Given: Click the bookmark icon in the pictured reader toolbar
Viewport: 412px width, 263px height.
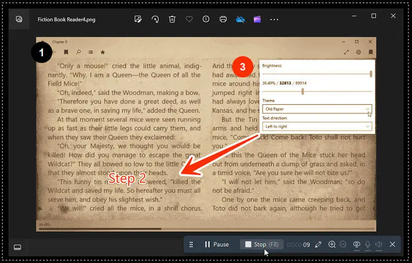Looking at the screenshot, I should pyautogui.click(x=66, y=52).
